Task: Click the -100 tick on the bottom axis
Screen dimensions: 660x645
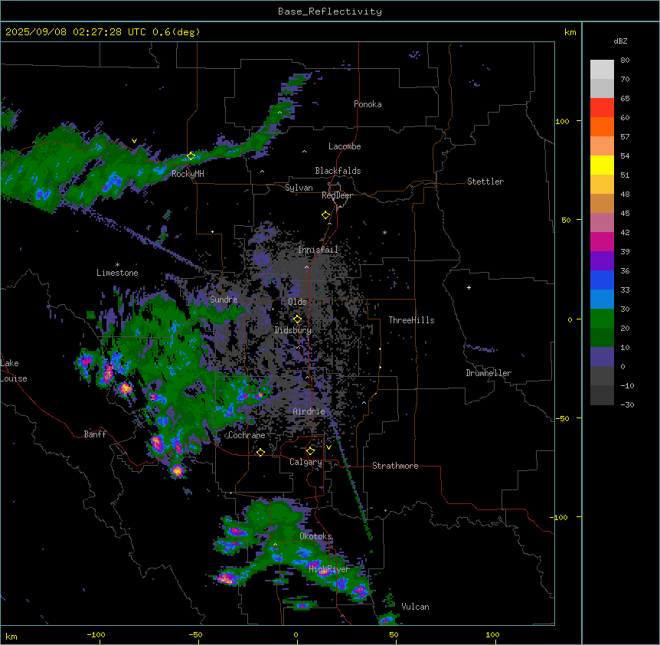Action: point(96,634)
